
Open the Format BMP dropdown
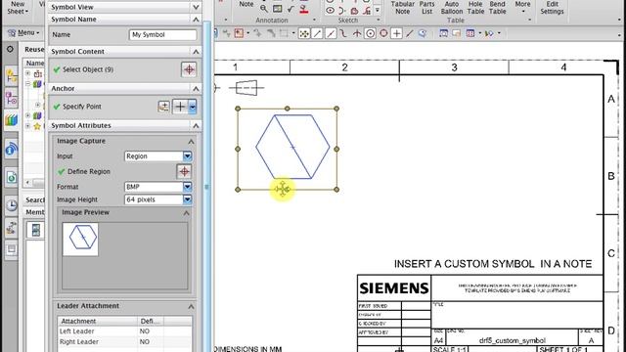tap(187, 187)
